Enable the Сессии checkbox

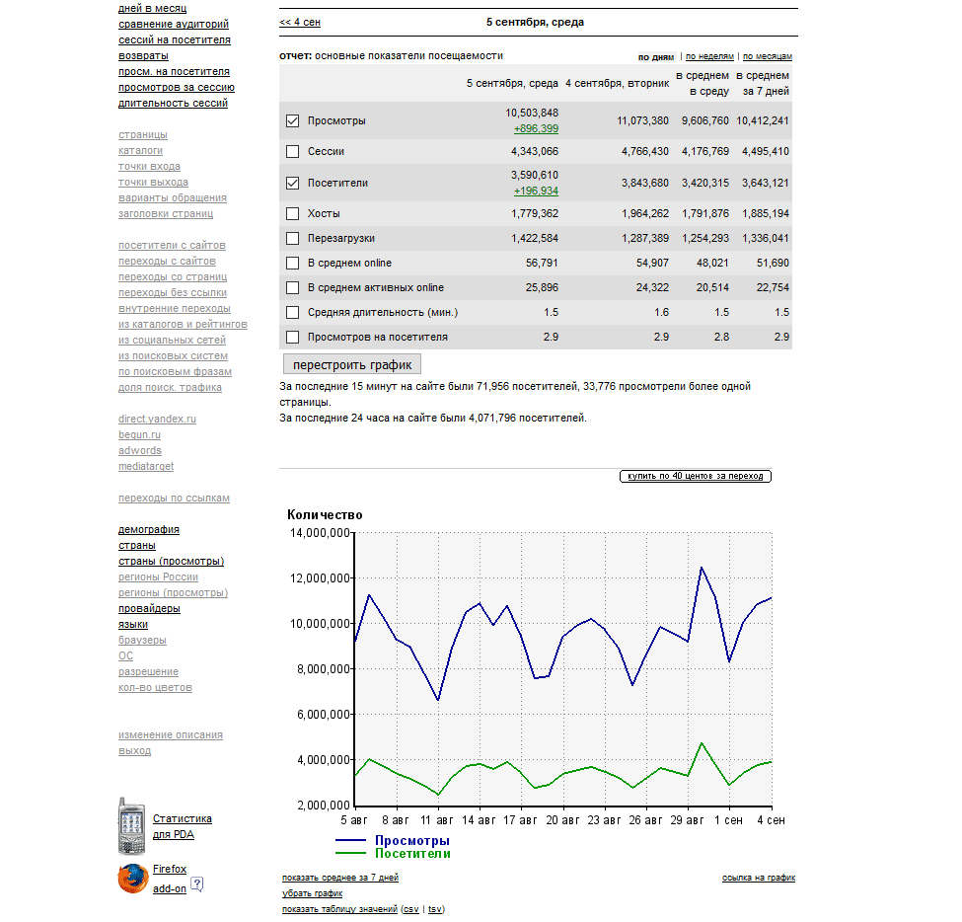point(292,152)
